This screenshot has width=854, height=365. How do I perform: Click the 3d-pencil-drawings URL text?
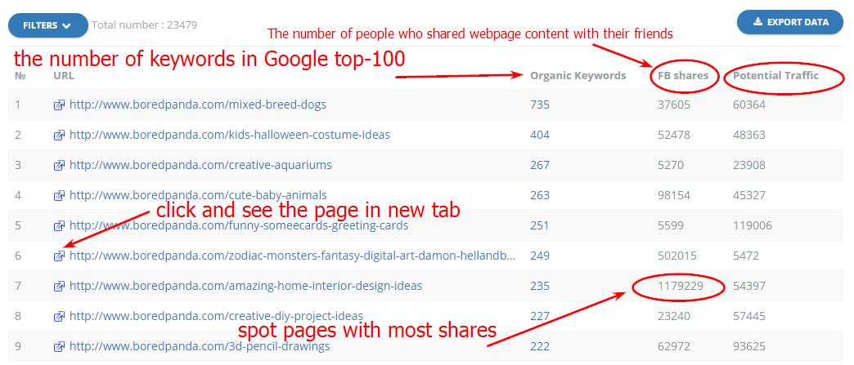point(200,346)
